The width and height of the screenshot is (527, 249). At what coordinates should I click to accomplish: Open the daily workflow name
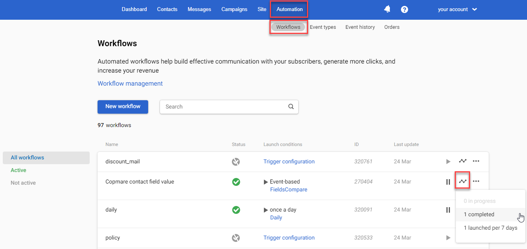(111, 210)
